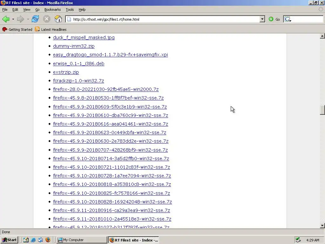325x244 pixels.
Task: Open duck_f_mispell_masked.jpg link
Action: tap(84, 37)
